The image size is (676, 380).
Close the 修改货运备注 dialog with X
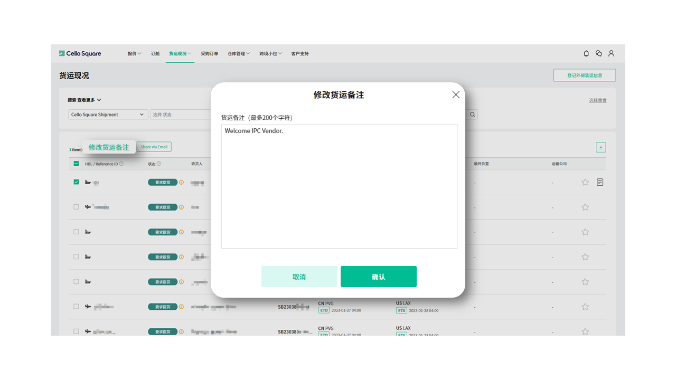pos(456,94)
